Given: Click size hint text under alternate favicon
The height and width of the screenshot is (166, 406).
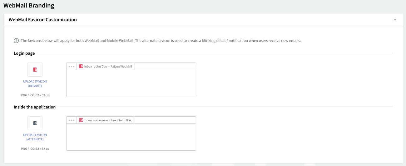Looking at the screenshot, I should (35, 149).
